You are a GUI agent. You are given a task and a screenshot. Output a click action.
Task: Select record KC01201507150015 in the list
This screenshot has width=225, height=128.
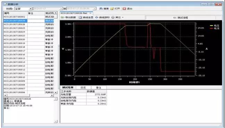tap(28, 58)
